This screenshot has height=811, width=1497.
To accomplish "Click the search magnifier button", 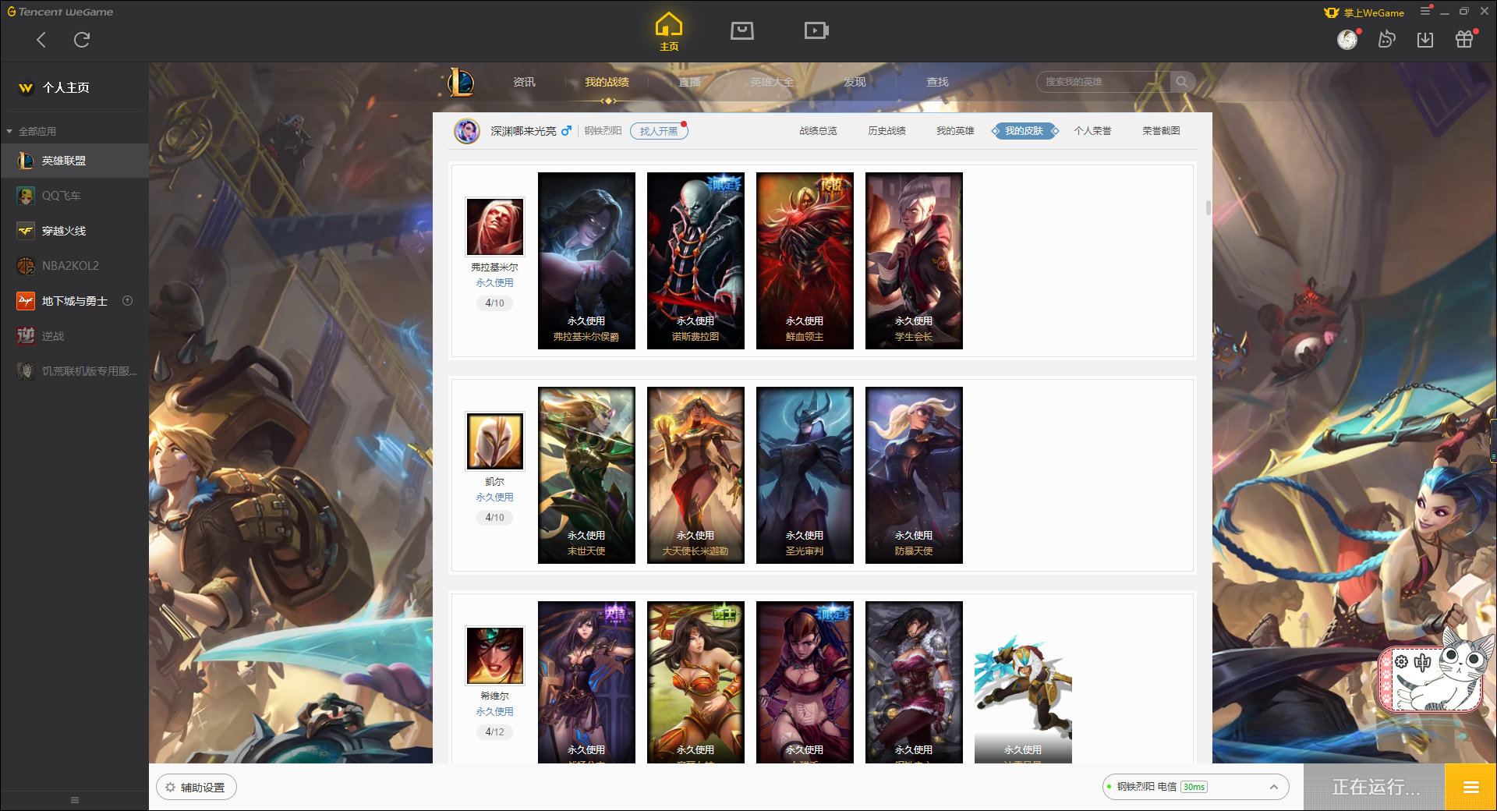I will 1182,82.
